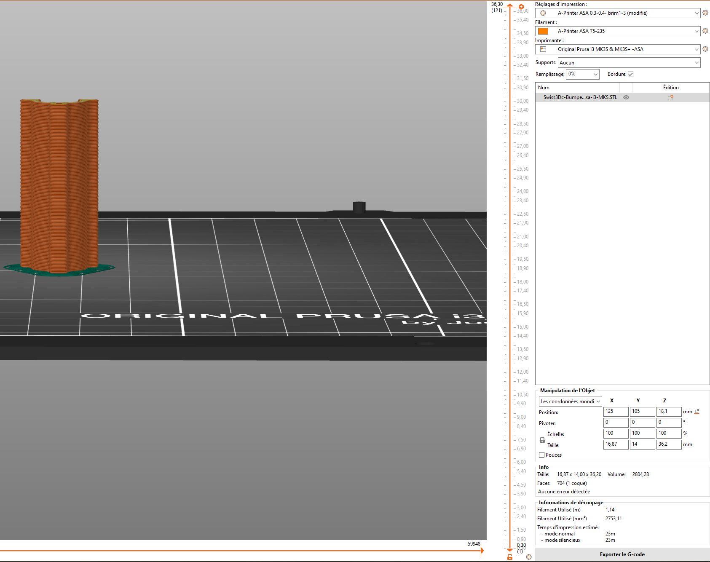The image size is (710, 562).
Task: Click the Pivoter X rotation field
Action: coord(616,423)
